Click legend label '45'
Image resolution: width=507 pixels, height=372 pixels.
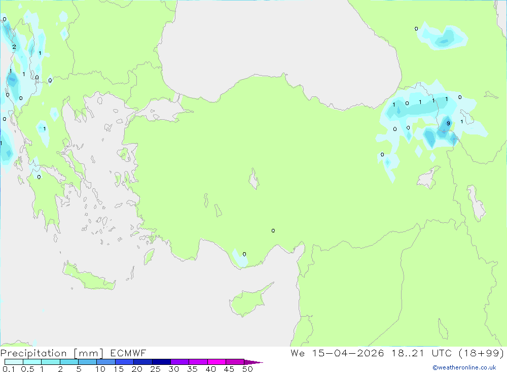pyautogui.click(x=229, y=369)
